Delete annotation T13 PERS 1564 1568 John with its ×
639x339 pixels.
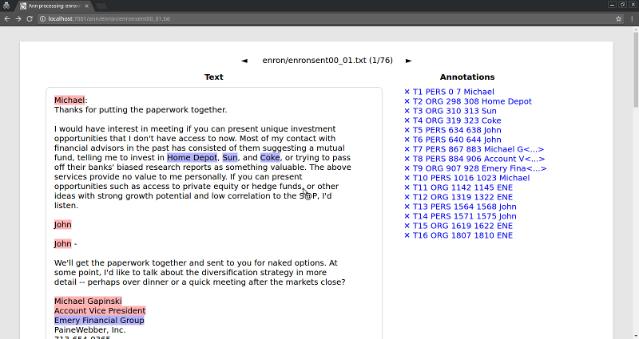coord(407,207)
